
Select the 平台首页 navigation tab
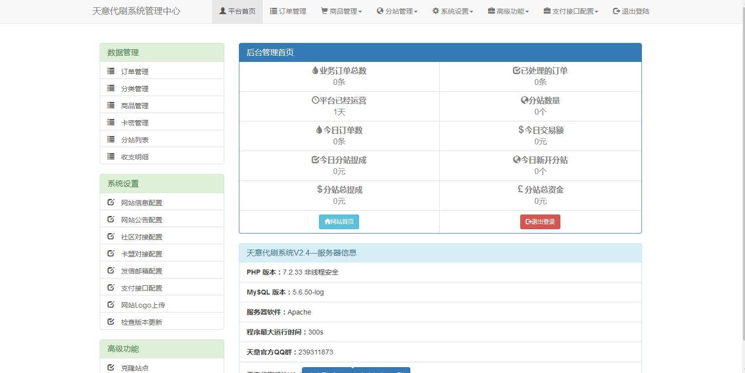[237, 11]
